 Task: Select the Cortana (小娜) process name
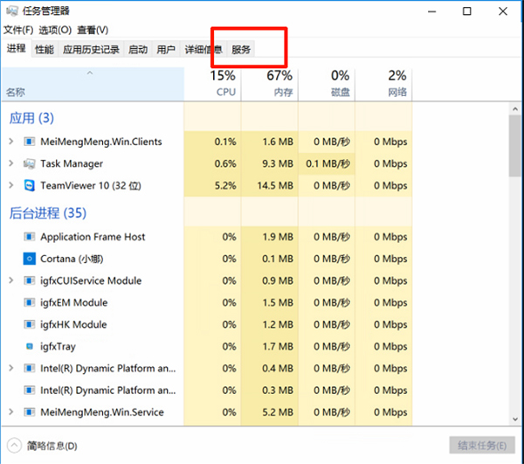tap(72, 259)
